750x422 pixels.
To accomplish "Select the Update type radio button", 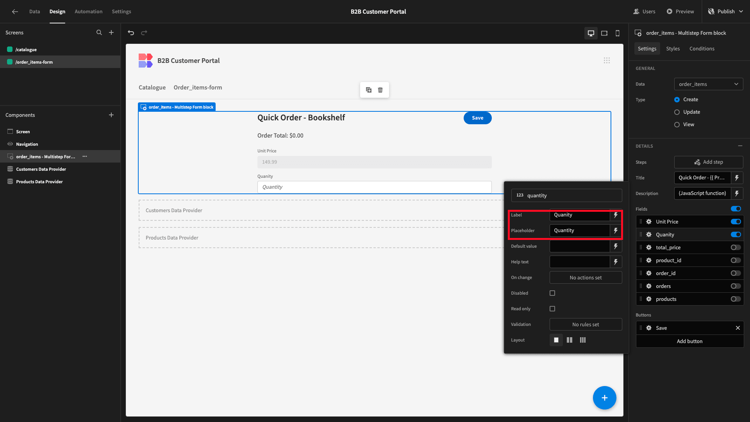I will [677, 112].
